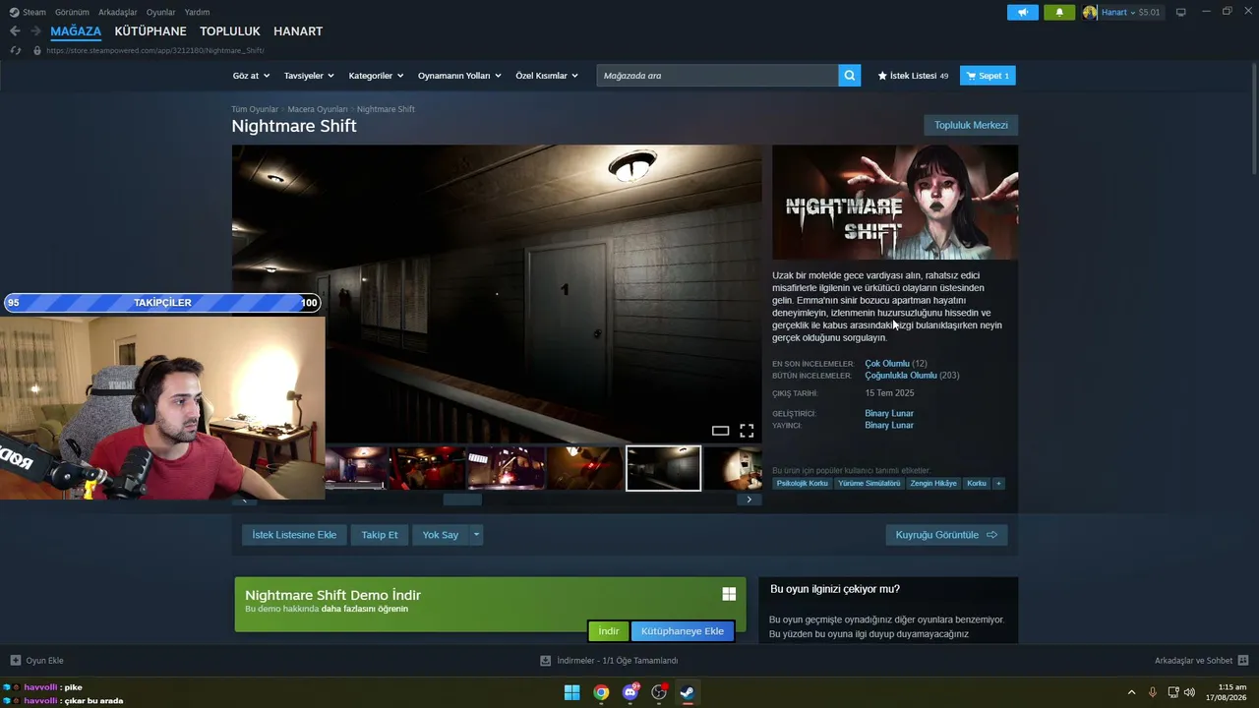Open İndirmeler downloads status bar entry
The image size is (1259, 708).
click(609, 661)
